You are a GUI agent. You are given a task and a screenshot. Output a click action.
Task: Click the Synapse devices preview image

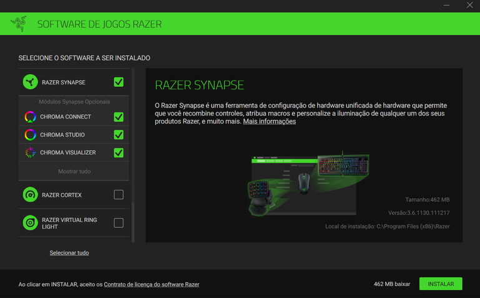[308, 184]
